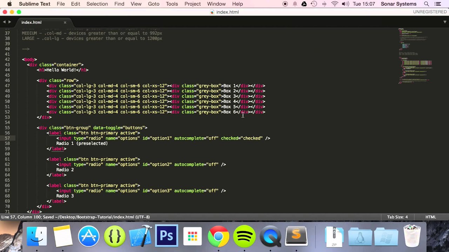
Task: Click line number 57 in the gutter
Action: tap(7, 138)
